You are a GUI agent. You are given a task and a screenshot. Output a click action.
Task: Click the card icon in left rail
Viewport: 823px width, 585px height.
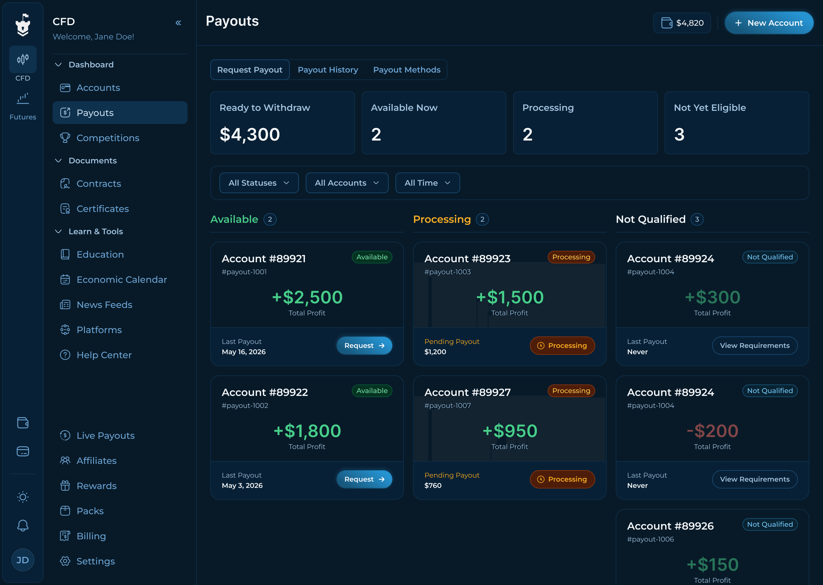coord(23,451)
